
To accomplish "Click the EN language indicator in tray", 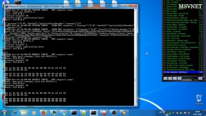I will [161, 112].
